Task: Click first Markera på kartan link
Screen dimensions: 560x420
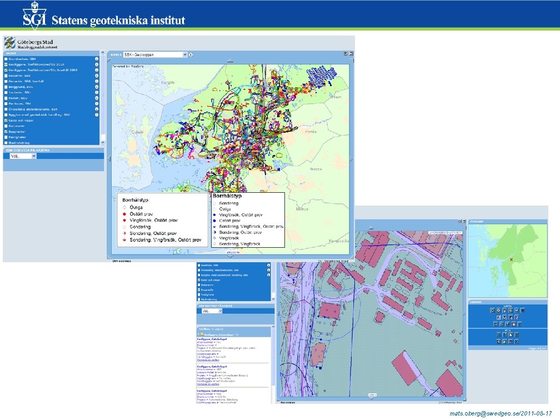Action: coord(208,359)
